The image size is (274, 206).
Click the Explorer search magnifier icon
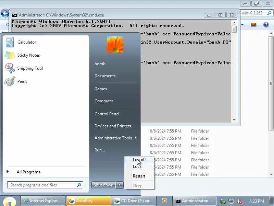click(x=269, y=13)
